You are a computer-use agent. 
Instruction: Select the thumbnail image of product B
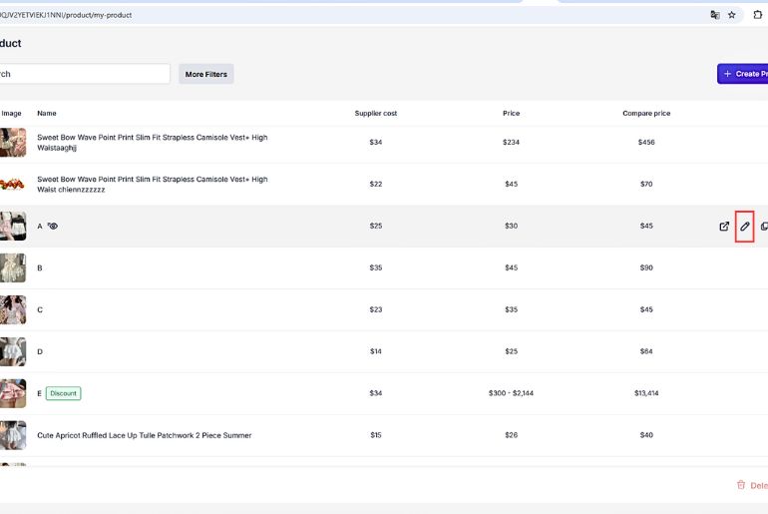click(13, 267)
